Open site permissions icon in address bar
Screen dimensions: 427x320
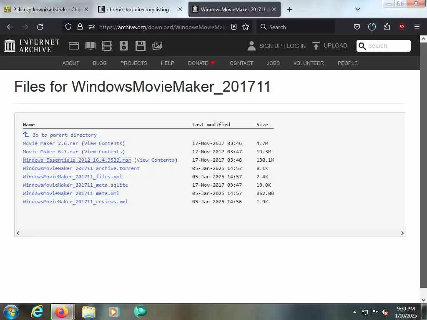pyautogui.click(x=92, y=27)
